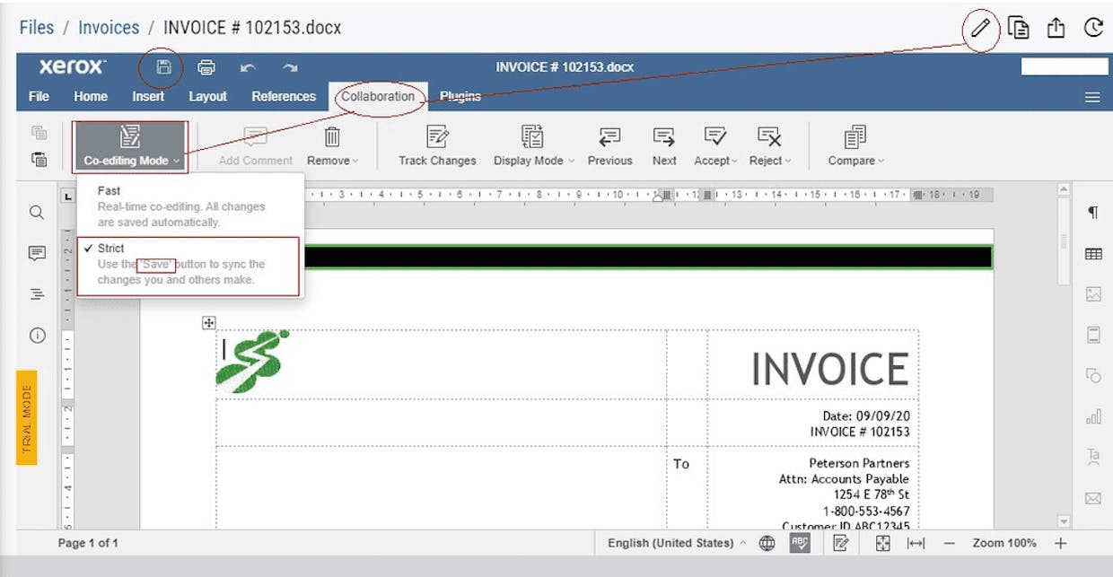Zoom in with the plus button
Viewport: 1113px width, 577px height.
1060,543
